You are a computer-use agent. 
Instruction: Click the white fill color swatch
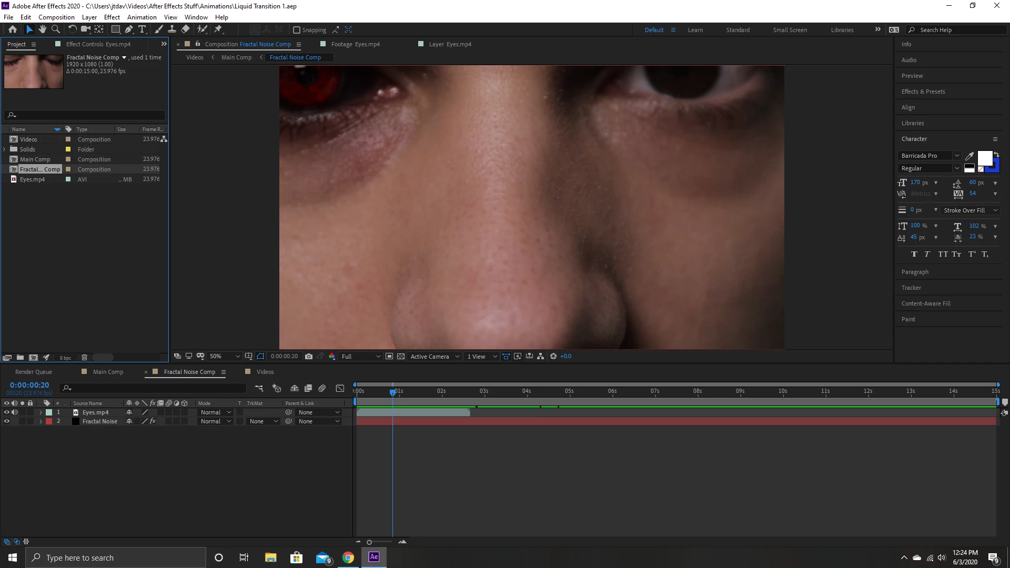[x=984, y=158]
